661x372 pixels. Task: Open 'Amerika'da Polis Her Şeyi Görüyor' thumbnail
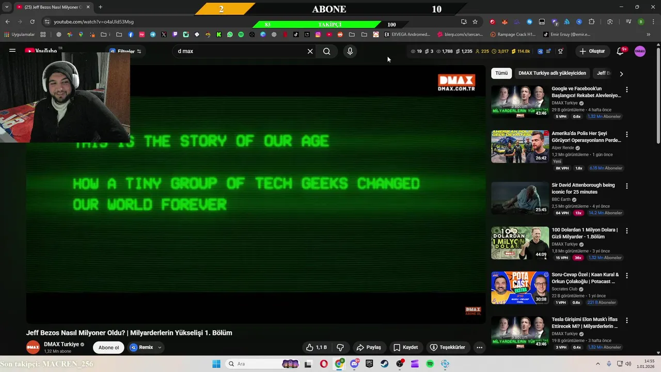[520, 147]
